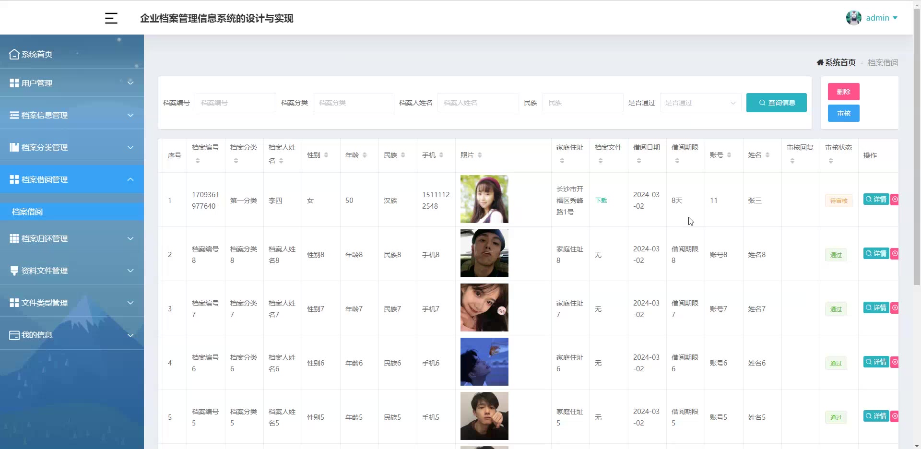Sort by the 性别 column arrows
This screenshot has width=921, height=449.
coord(326,155)
